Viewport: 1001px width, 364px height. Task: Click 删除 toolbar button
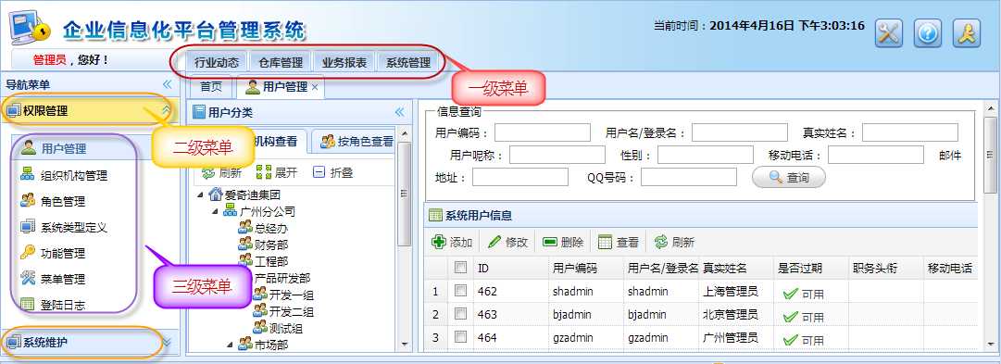(x=563, y=242)
